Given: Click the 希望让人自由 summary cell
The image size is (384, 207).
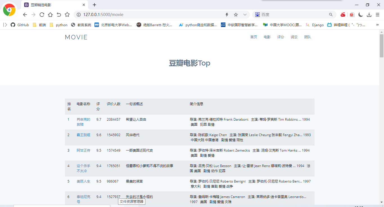Looking at the screenshot, I should point(136,120).
